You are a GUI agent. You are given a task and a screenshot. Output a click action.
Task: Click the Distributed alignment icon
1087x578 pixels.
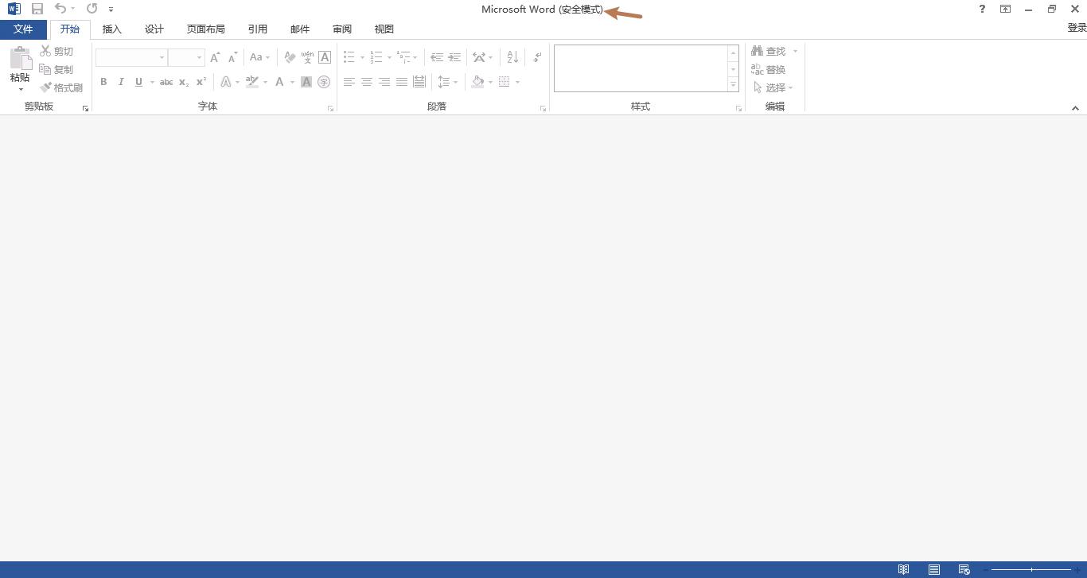tap(419, 82)
